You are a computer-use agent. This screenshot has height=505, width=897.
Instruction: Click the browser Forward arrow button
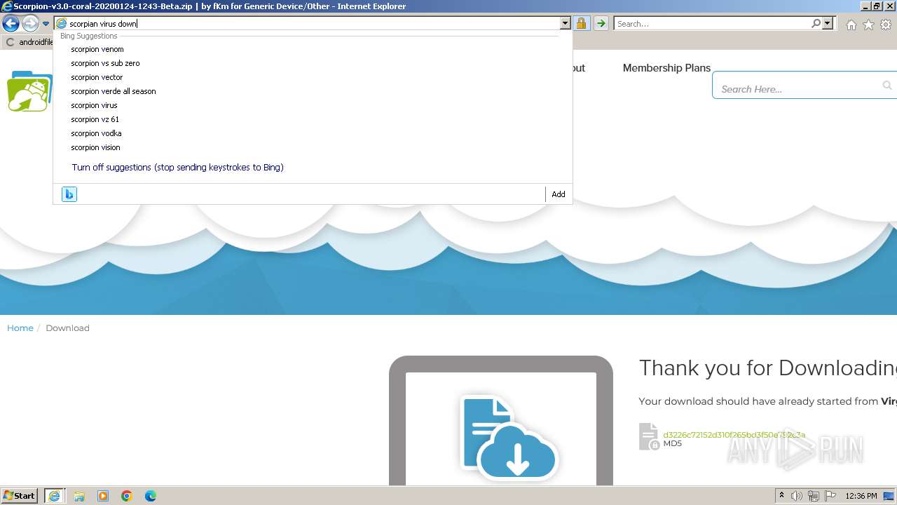point(30,24)
